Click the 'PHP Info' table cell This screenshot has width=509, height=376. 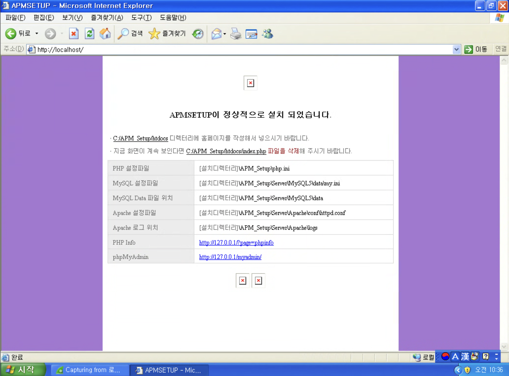click(151, 242)
